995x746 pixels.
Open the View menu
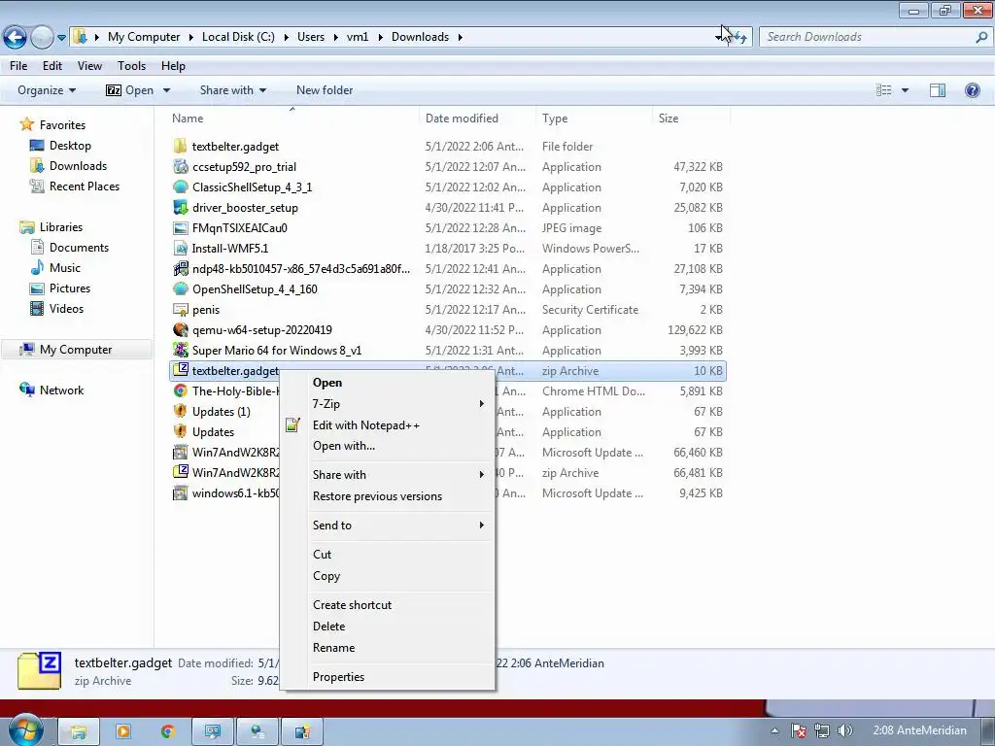(89, 66)
